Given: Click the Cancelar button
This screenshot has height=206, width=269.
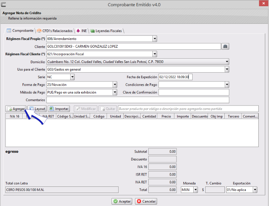Looking at the screenshot, I should click(146, 201).
